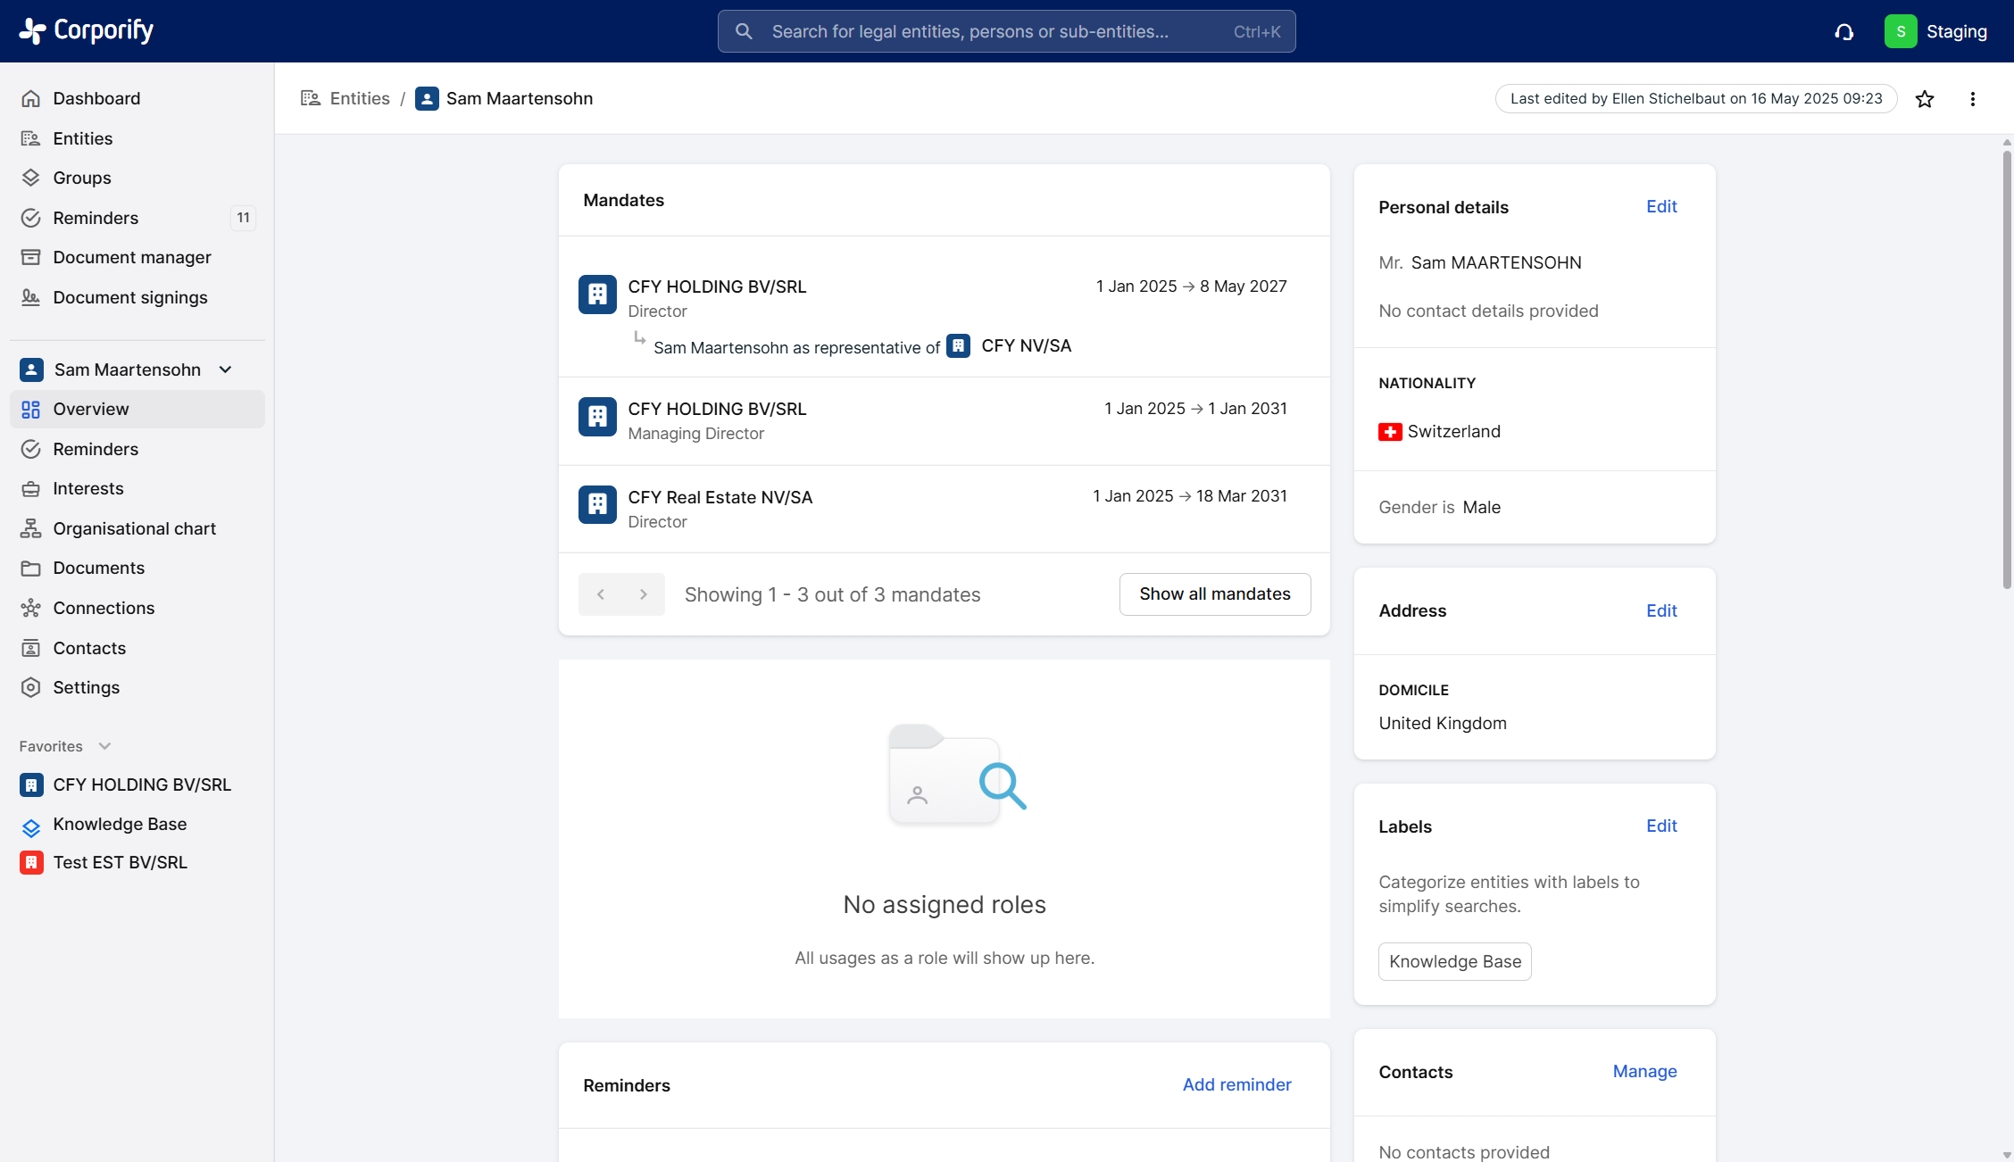Go to next mandates page arrow
2014x1162 pixels.
pyautogui.click(x=644, y=594)
